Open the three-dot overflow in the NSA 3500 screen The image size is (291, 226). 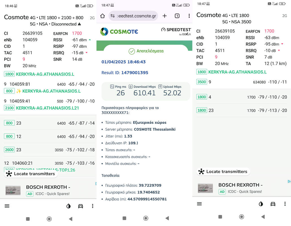click(x=285, y=204)
